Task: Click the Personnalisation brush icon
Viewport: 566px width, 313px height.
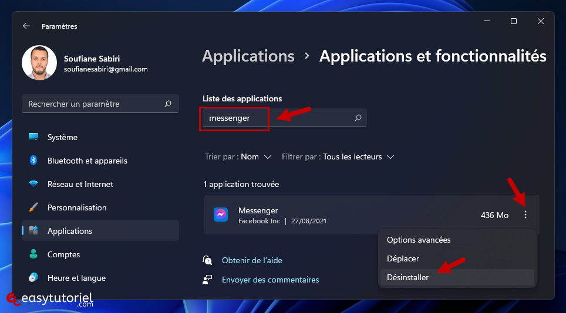Action: click(33, 207)
